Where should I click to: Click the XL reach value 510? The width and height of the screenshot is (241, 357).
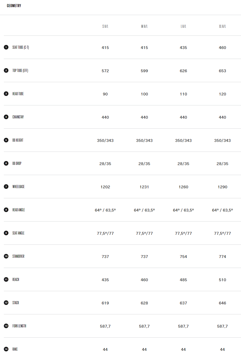pyautogui.click(x=222, y=280)
